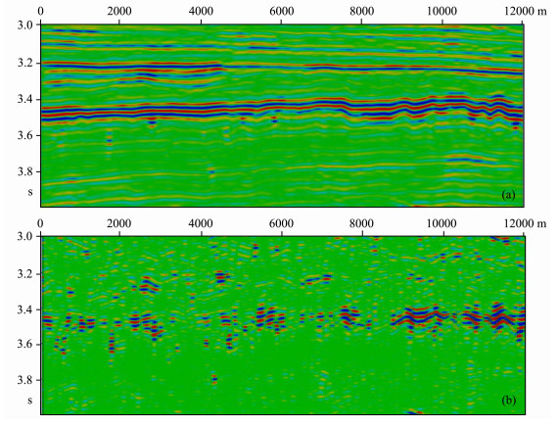
Task: Click the dipping event near 7000 m, 3.2 s in panel (b)
Action: 317,279
